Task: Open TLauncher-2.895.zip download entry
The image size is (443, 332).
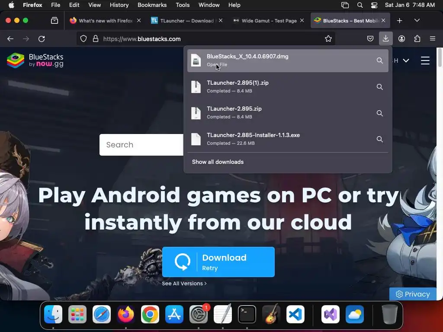Action: (x=288, y=113)
